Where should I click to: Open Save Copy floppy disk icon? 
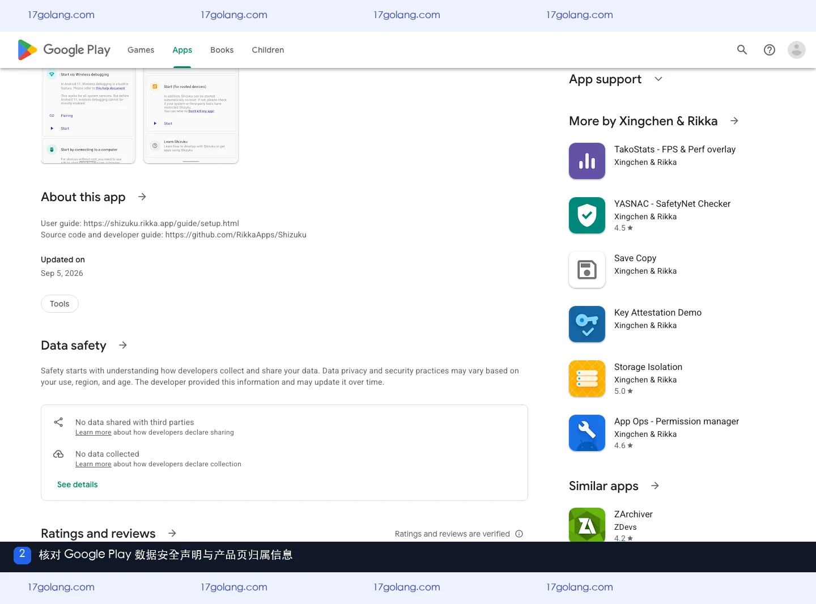[587, 270]
